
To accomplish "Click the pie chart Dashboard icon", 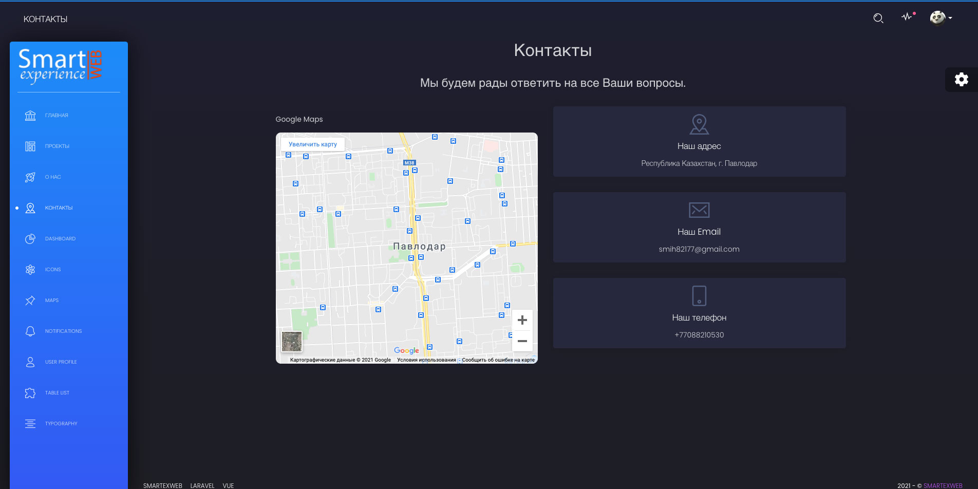I will 30,239.
